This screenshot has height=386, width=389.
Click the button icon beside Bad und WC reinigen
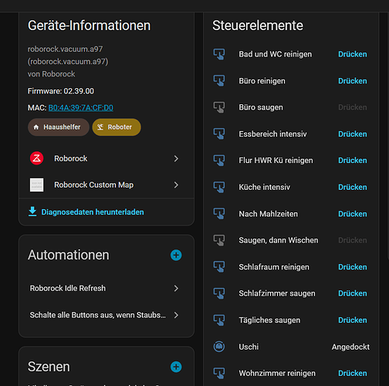pos(219,54)
